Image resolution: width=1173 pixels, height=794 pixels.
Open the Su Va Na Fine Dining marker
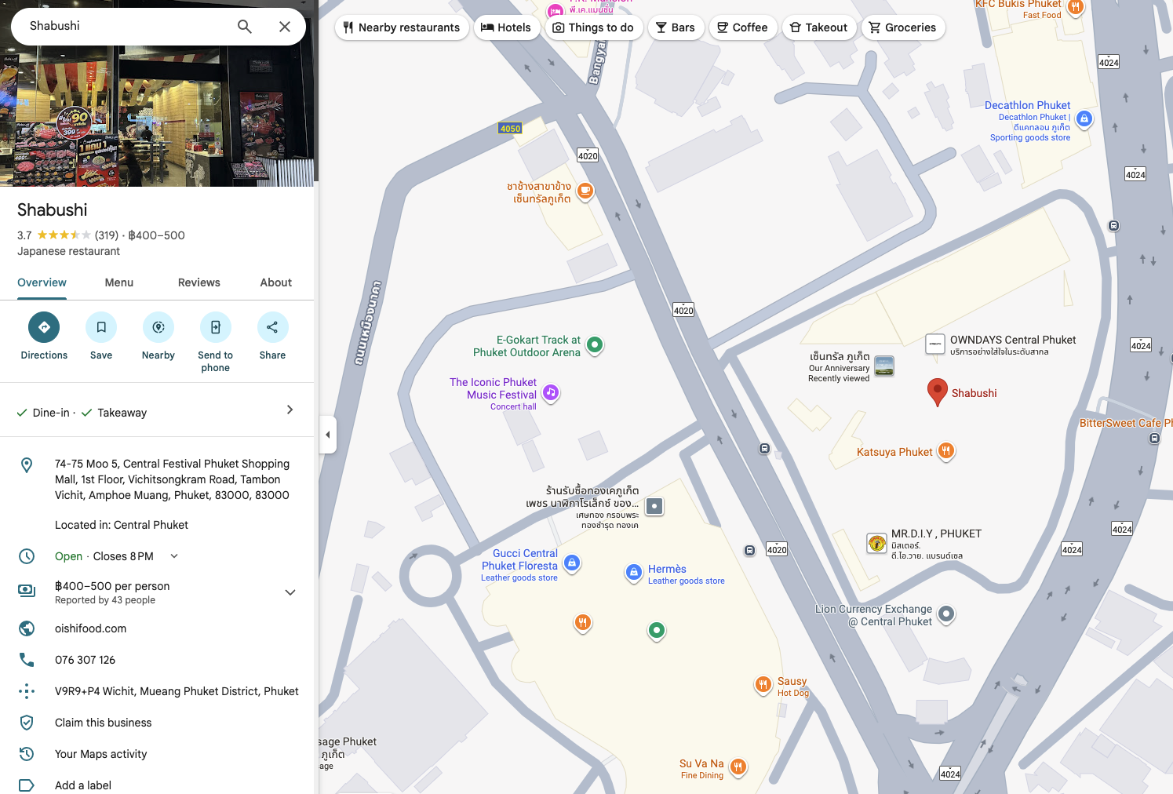click(738, 767)
